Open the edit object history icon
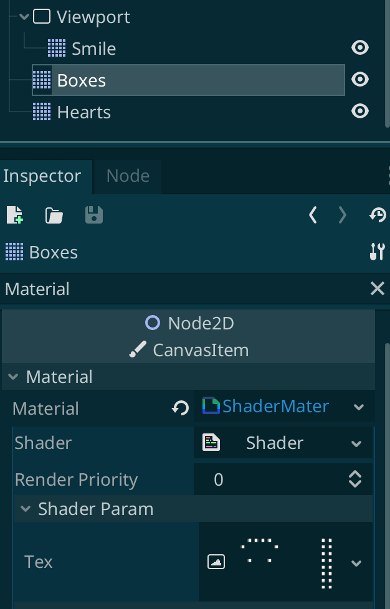This screenshot has height=609, width=390. tap(377, 215)
